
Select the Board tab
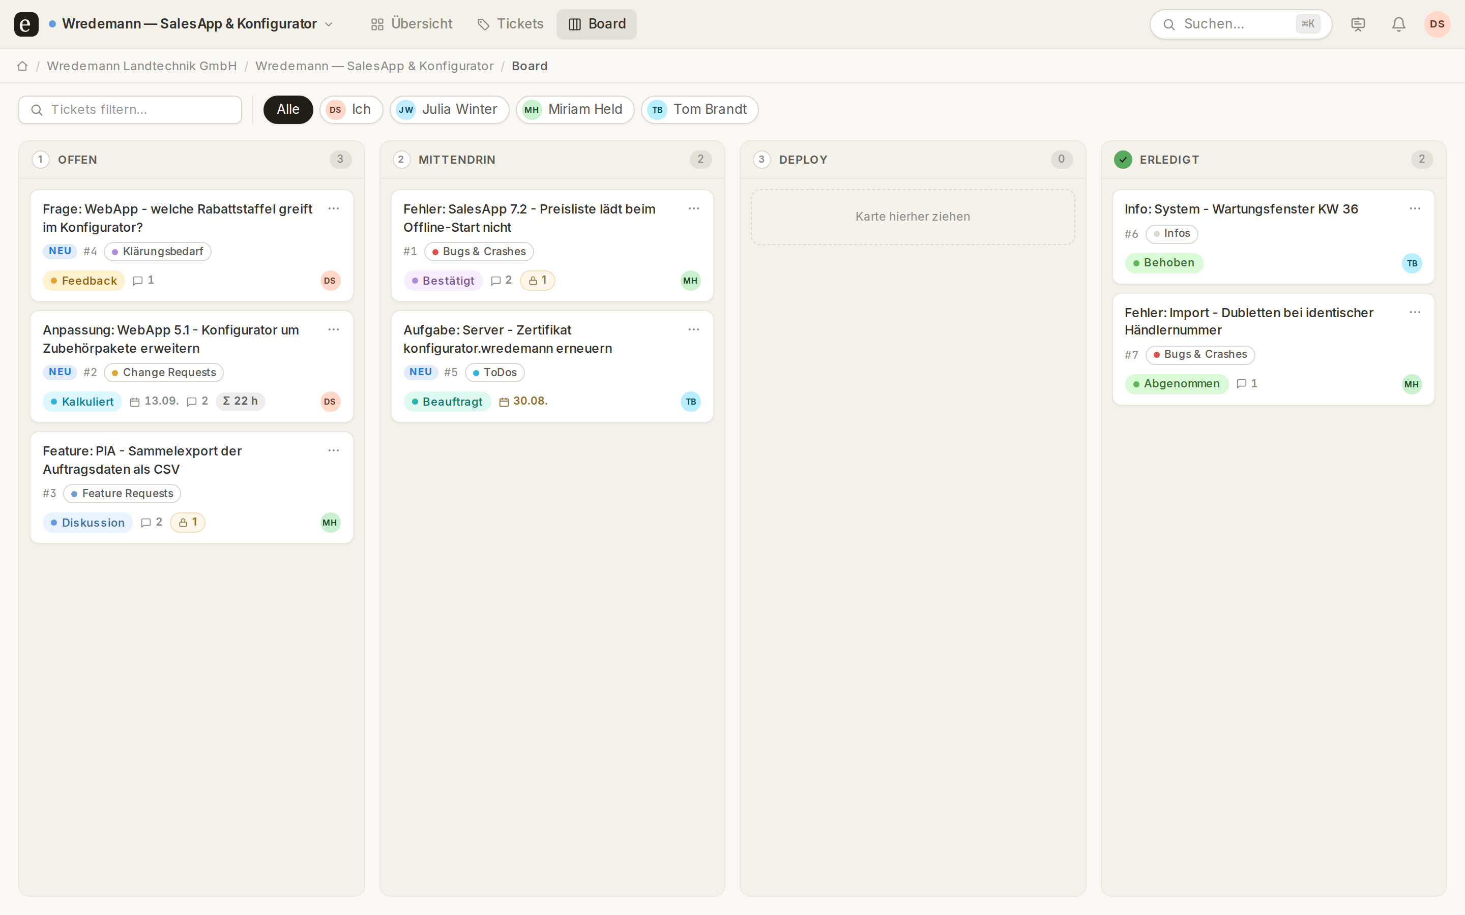[596, 24]
